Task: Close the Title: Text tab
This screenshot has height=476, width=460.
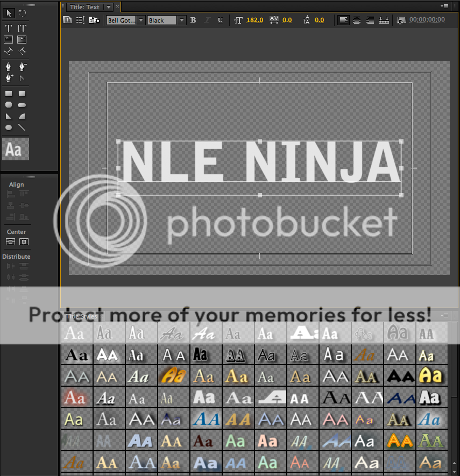Action: pyautogui.click(x=117, y=6)
